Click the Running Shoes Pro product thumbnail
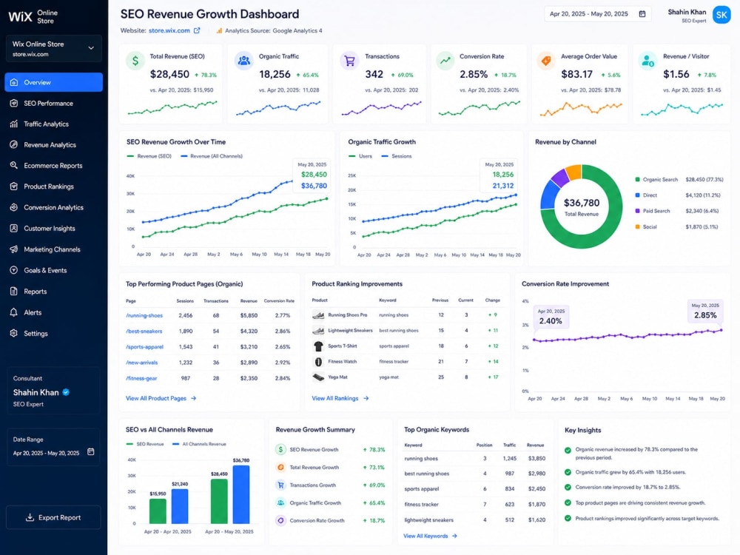Viewport: 740px width, 555px height. click(318, 314)
